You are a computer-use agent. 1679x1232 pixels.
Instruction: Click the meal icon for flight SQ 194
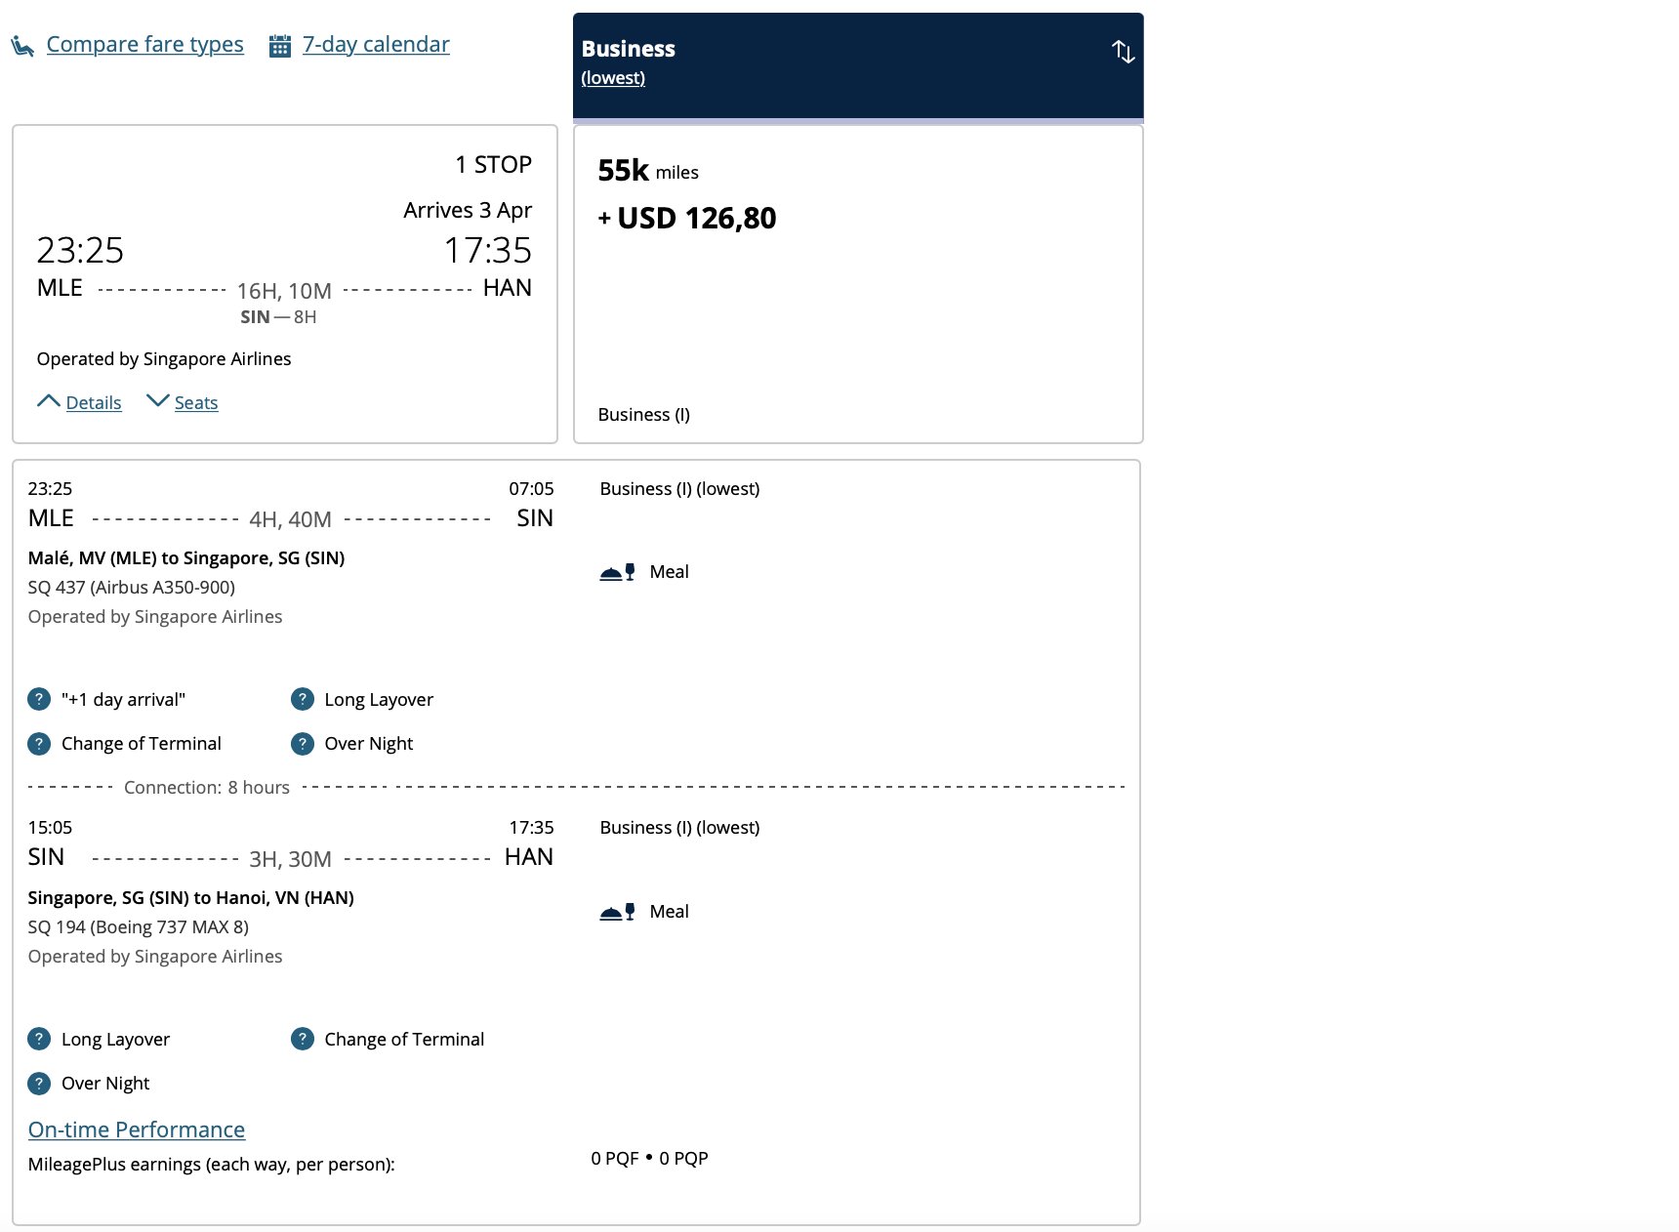point(617,912)
